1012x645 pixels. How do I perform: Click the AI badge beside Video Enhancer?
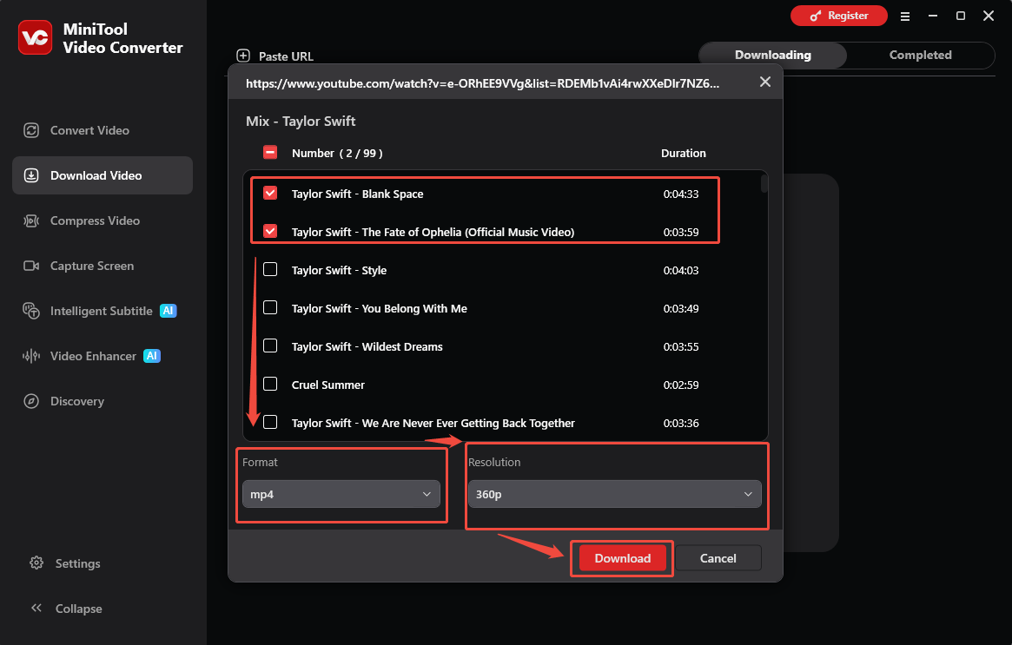click(x=152, y=356)
